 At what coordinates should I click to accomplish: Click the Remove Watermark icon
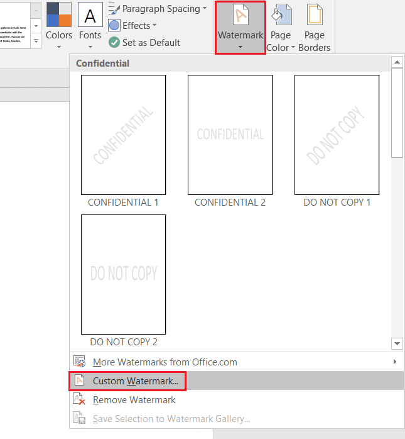click(x=79, y=399)
